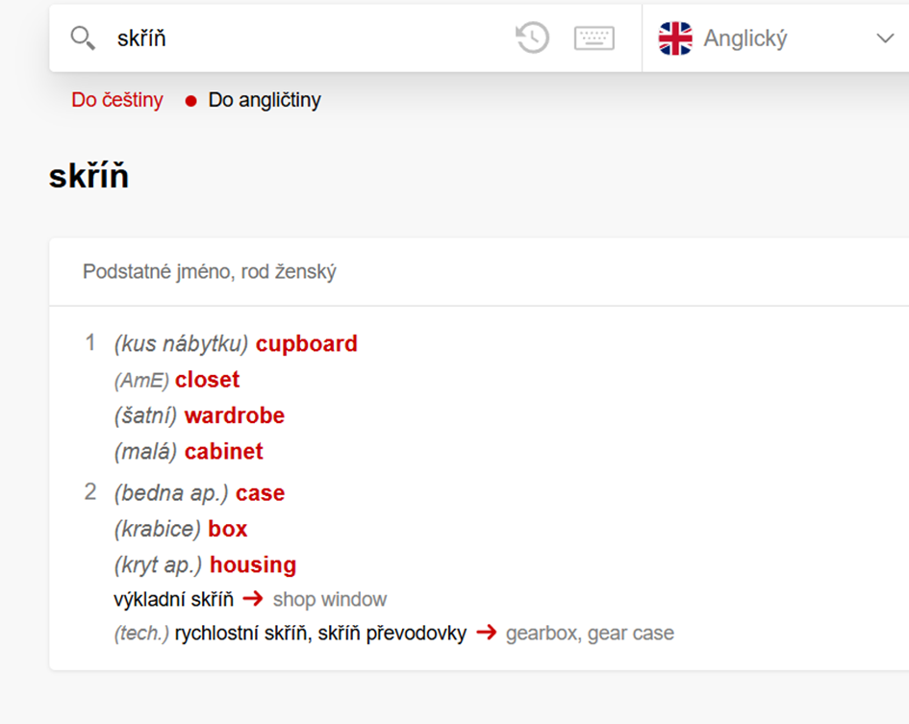This screenshot has height=724, width=909.
Task: Click the case translation link
Action: pos(260,493)
